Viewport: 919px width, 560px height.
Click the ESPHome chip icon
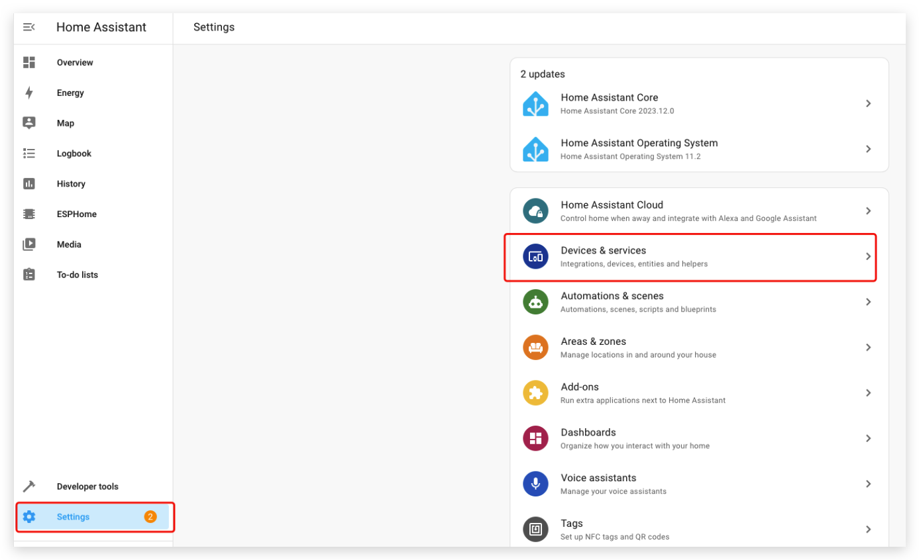(29, 214)
